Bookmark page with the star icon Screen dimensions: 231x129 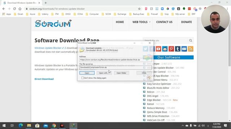point(139,9)
